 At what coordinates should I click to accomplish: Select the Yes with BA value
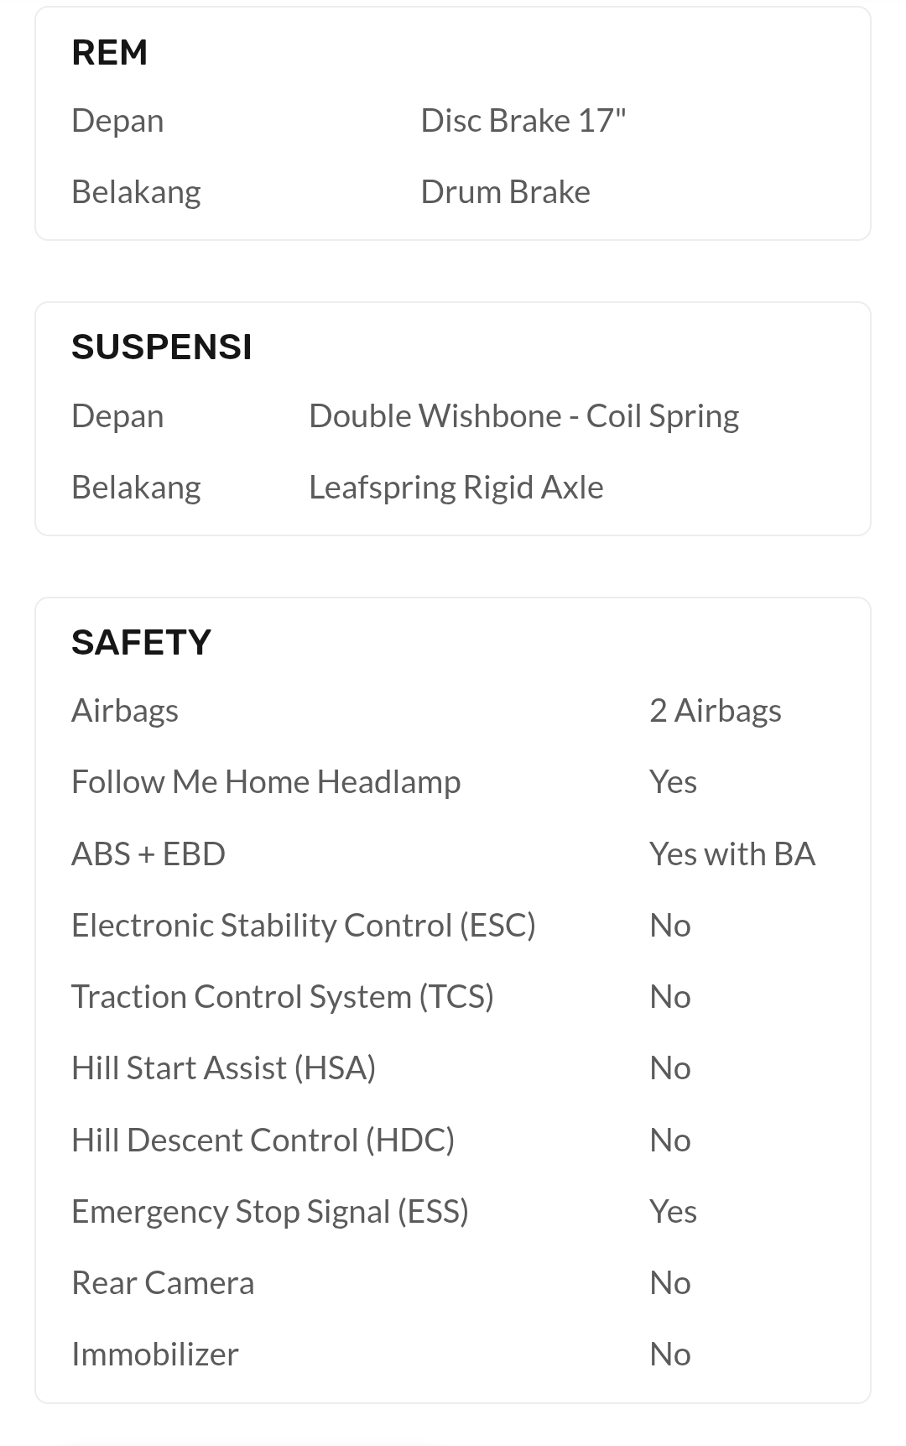click(x=732, y=854)
